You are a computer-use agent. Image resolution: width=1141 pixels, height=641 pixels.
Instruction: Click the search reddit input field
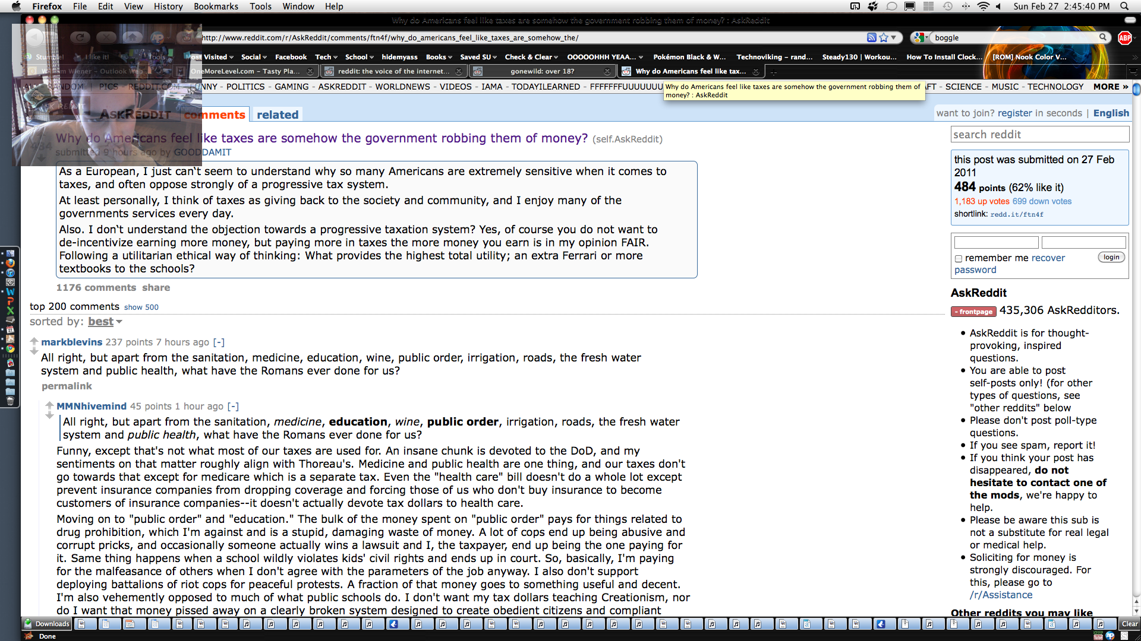click(x=1039, y=135)
